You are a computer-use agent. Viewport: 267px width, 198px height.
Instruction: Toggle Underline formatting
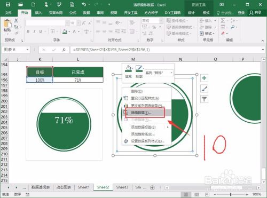41,31
